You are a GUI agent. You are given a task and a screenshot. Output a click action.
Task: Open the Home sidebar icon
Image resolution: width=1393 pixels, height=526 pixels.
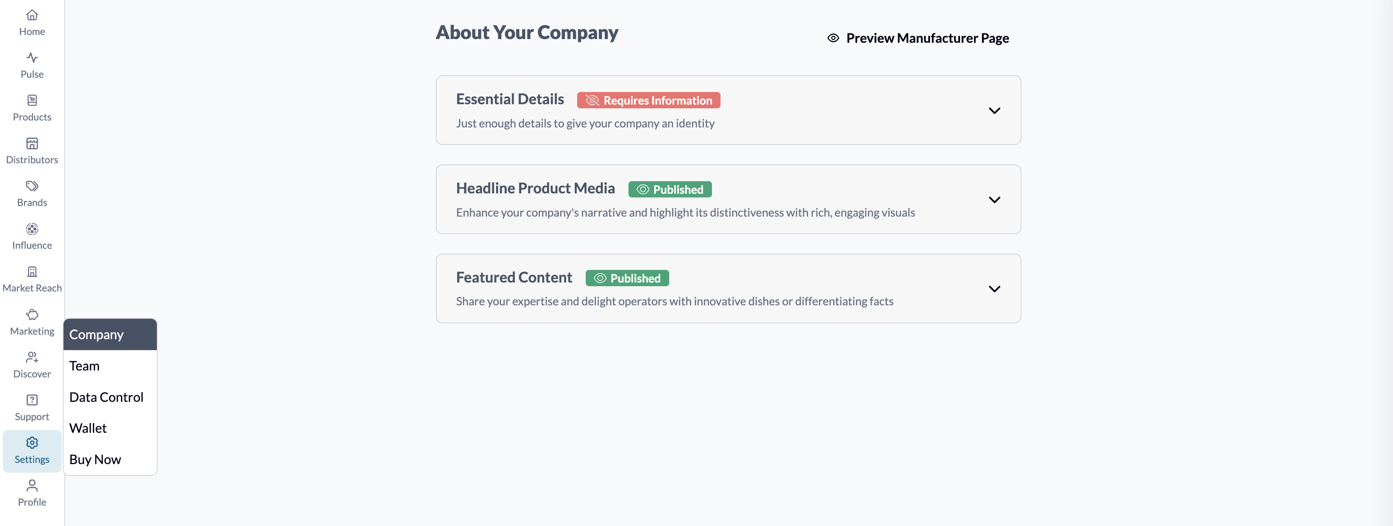pyautogui.click(x=32, y=15)
